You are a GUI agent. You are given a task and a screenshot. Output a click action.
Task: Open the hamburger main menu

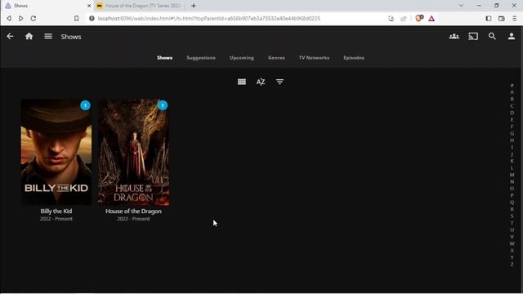coord(48,36)
